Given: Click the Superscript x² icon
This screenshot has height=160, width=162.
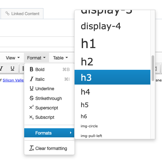Looking at the screenshot, I should 31,107.
